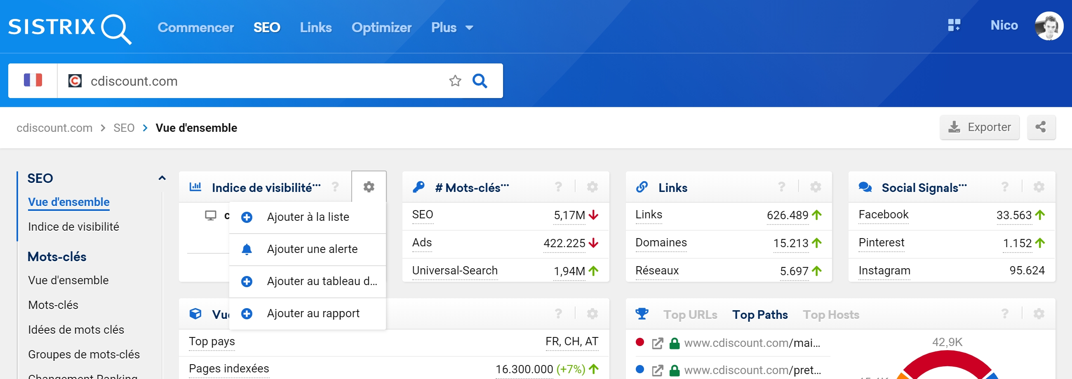The height and width of the screenshot is (379, 1072).
Task: Click speech bubbles icon on Social Signals
Action: pyautogui.click(x=865, y=187)
